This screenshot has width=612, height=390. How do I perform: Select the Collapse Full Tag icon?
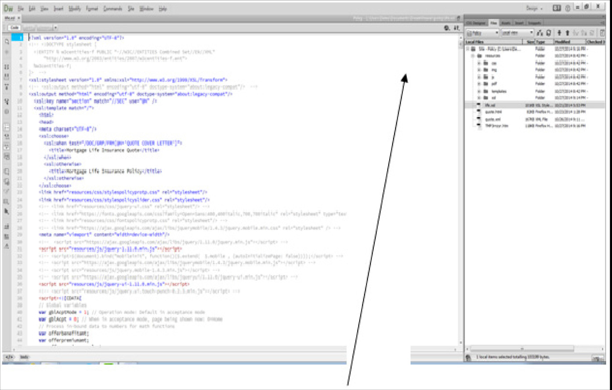(x=6, y=66)
